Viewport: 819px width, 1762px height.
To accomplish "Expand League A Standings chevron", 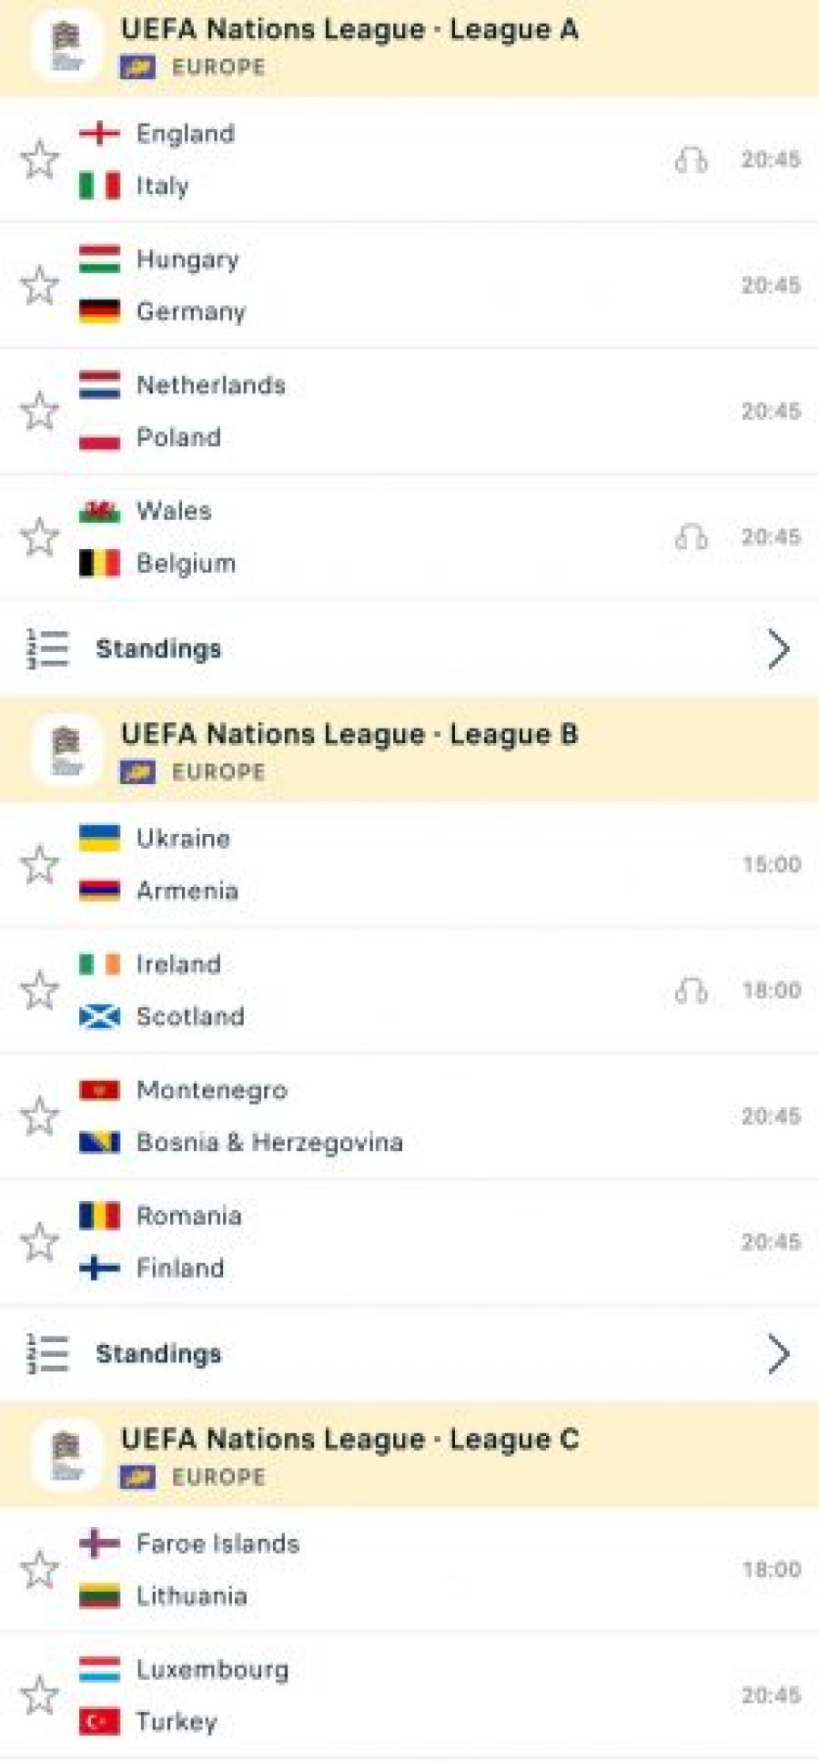I will [778, 649].
